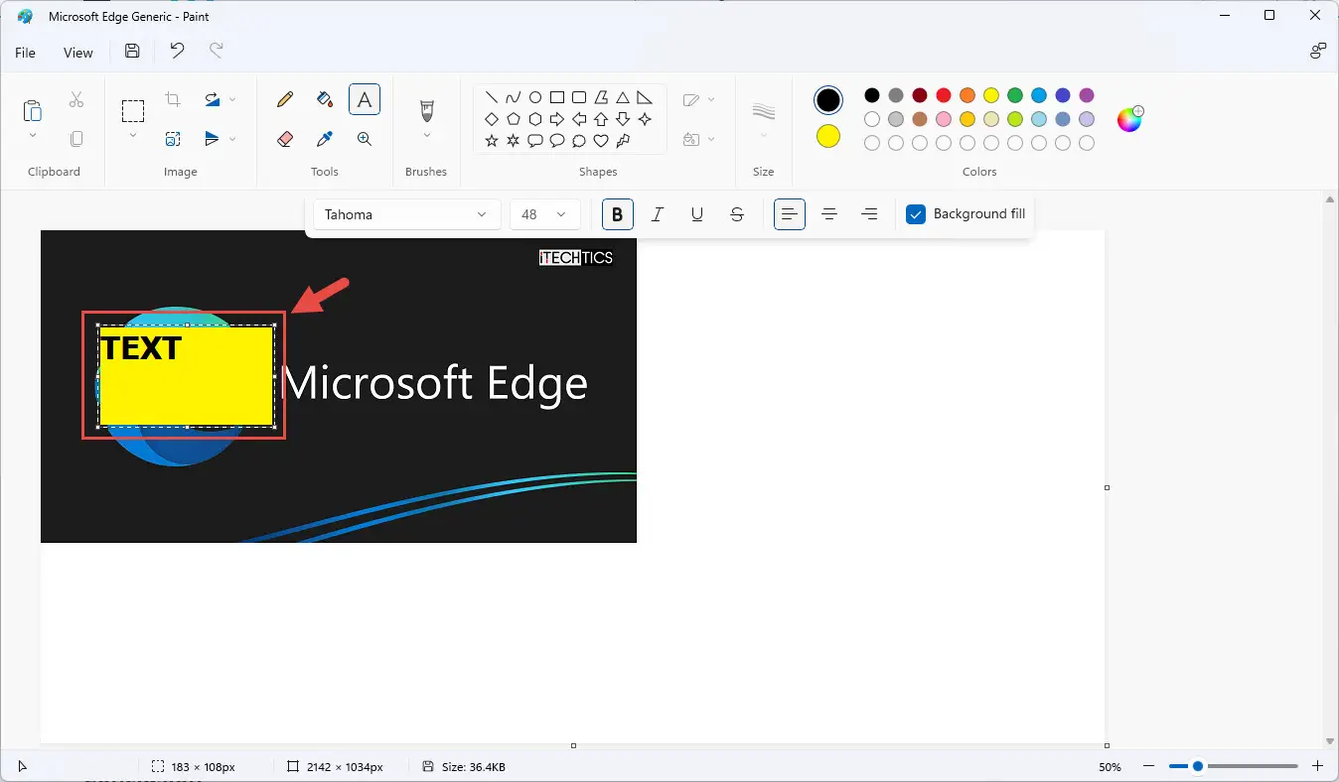1339x782 pixels.
Task: Click the 50% zoom level text
Action: 1110,767
